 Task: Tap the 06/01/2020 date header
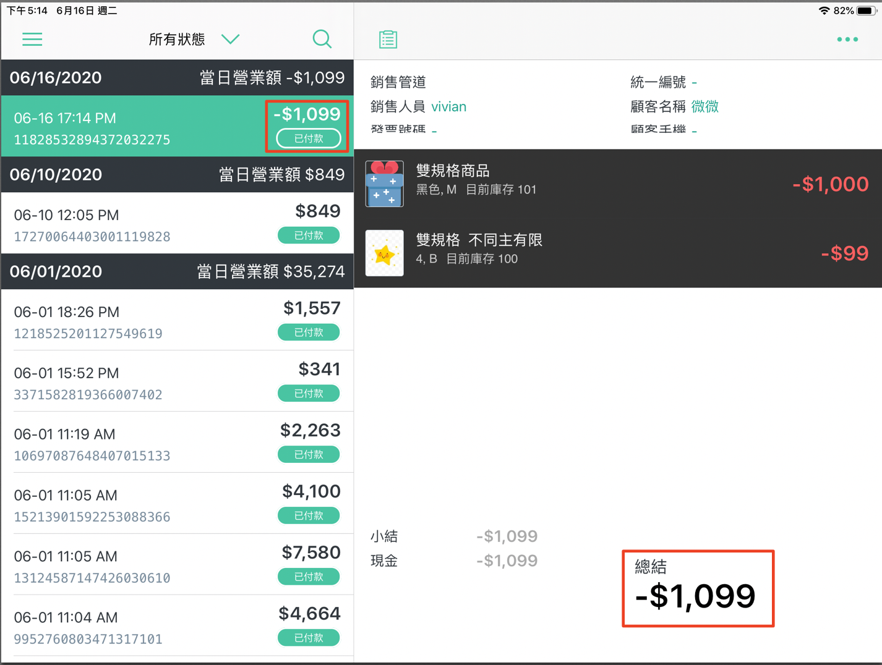pyautogui.click(x=177, y=272)
